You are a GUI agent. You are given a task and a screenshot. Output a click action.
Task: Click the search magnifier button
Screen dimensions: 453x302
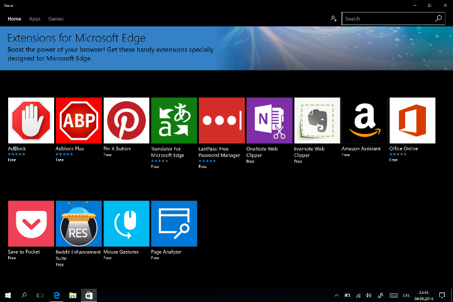point(439,19)
